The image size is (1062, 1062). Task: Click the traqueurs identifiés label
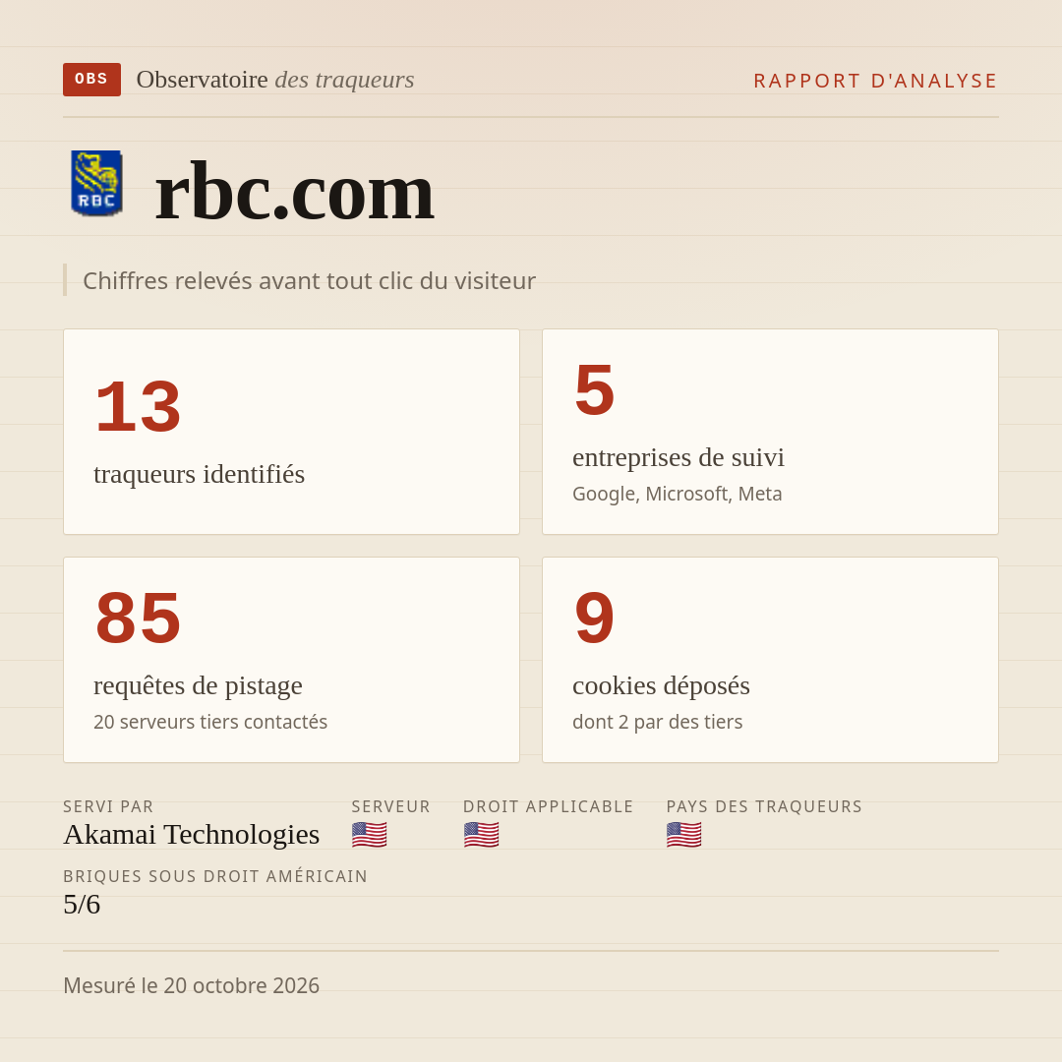(199, 474)
